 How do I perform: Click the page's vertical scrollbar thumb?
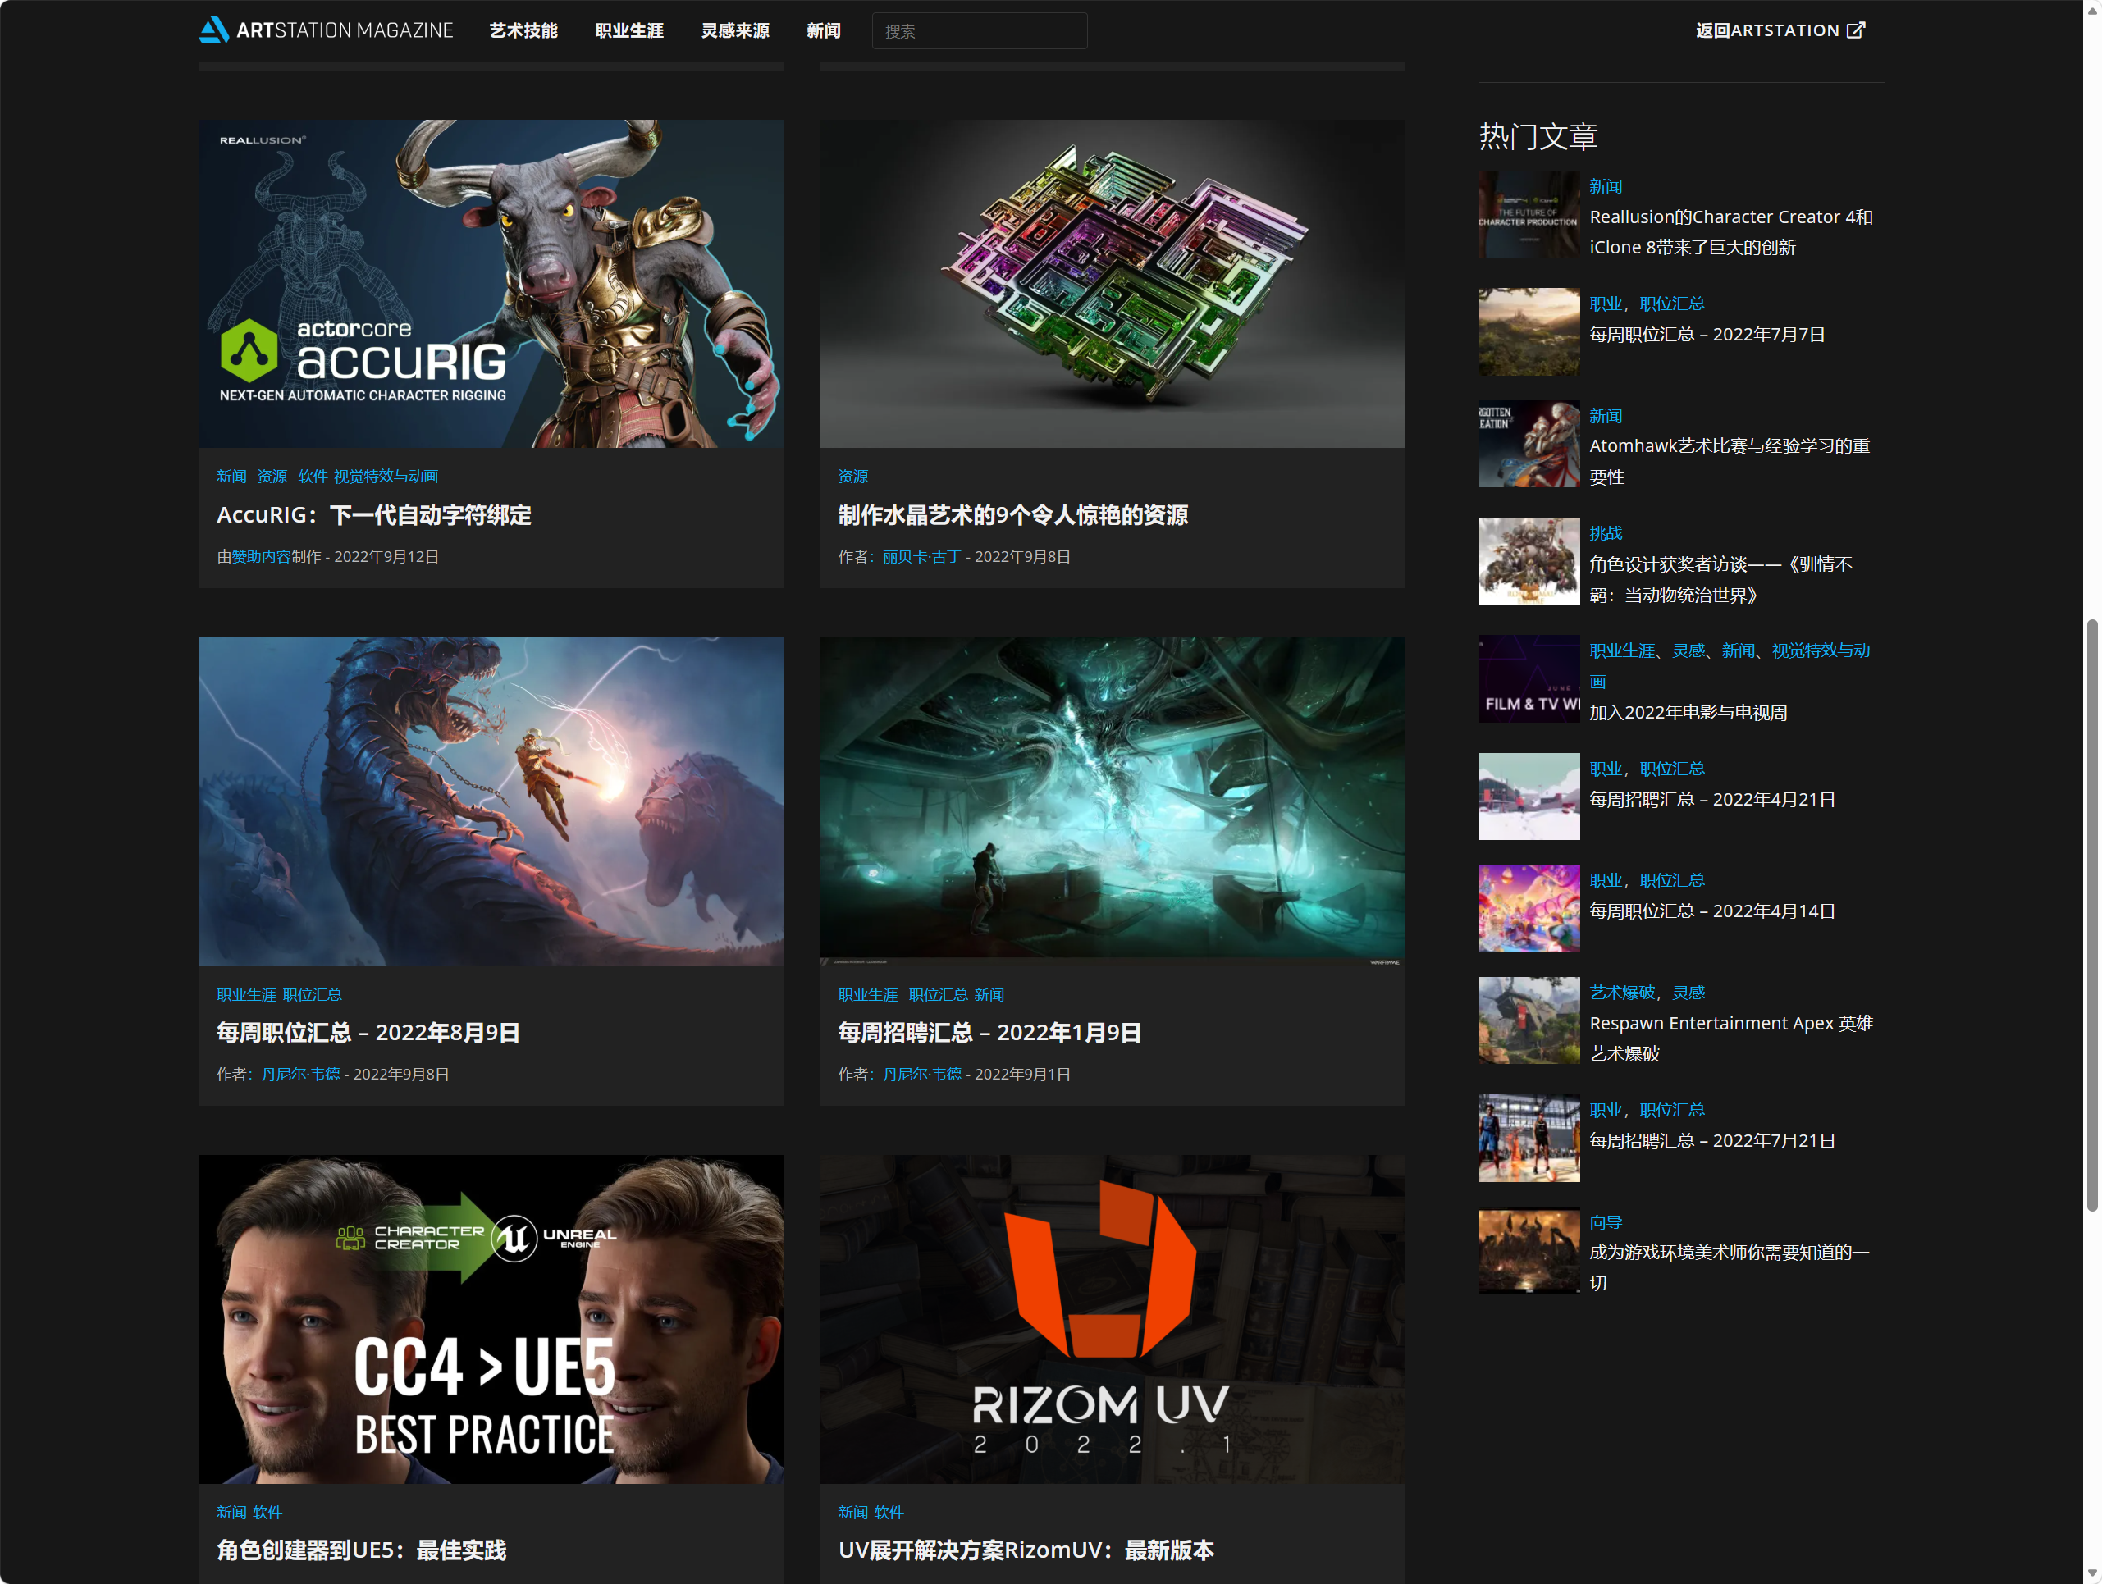tap(2091, 915)
